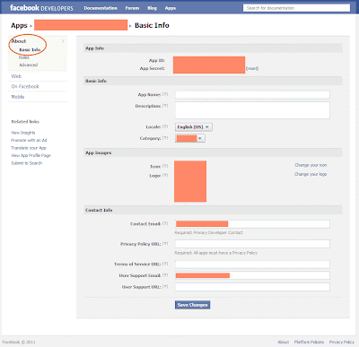Click the app logo image thumbnail
359x347 pixels.
(190, 181)
